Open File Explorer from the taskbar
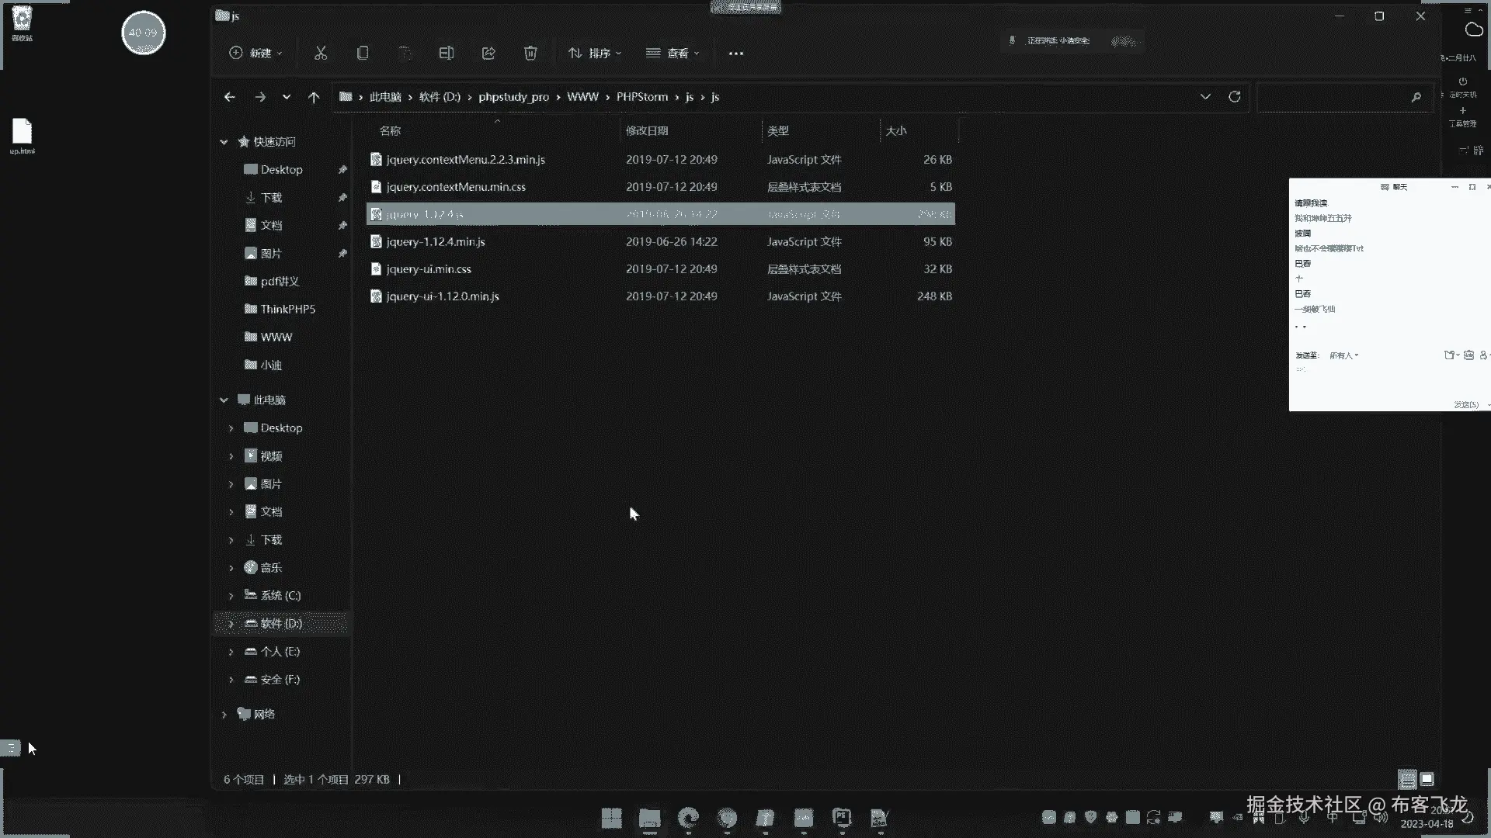The width and height of the screenshot is (1491, 838). click(649, 818)
